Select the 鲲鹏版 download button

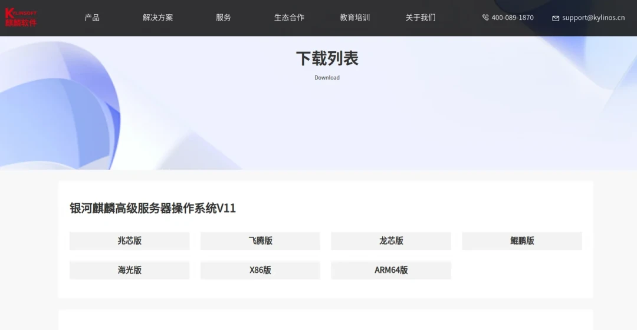coord(522,240)
